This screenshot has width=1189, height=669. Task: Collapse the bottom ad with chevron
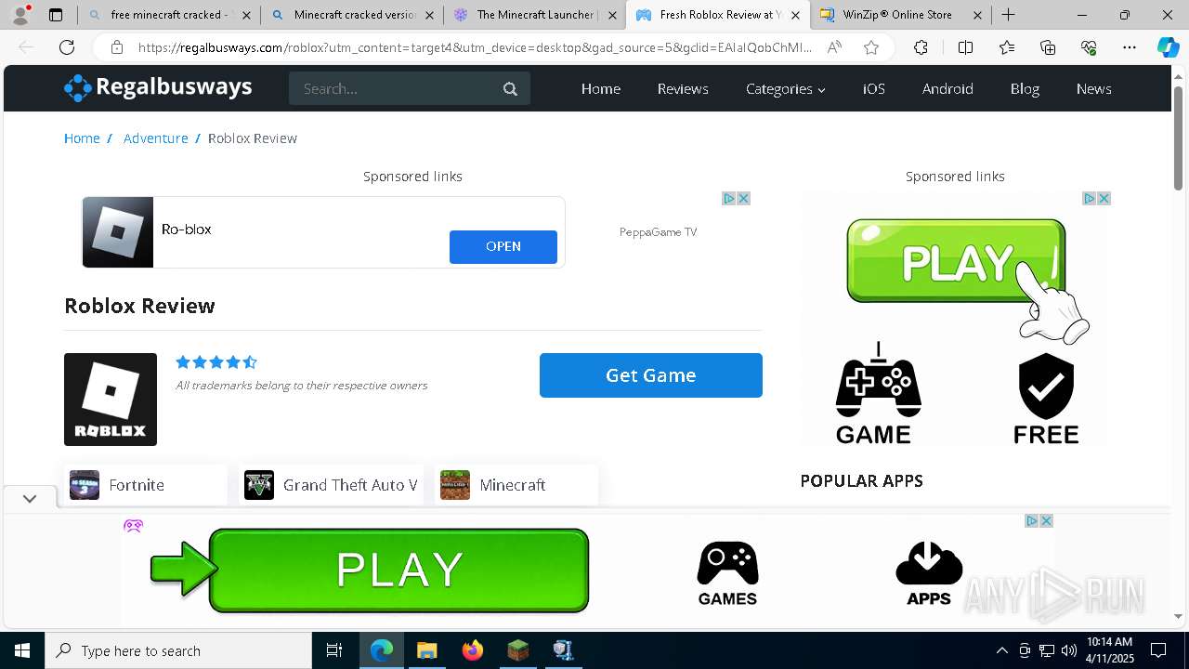30,498
